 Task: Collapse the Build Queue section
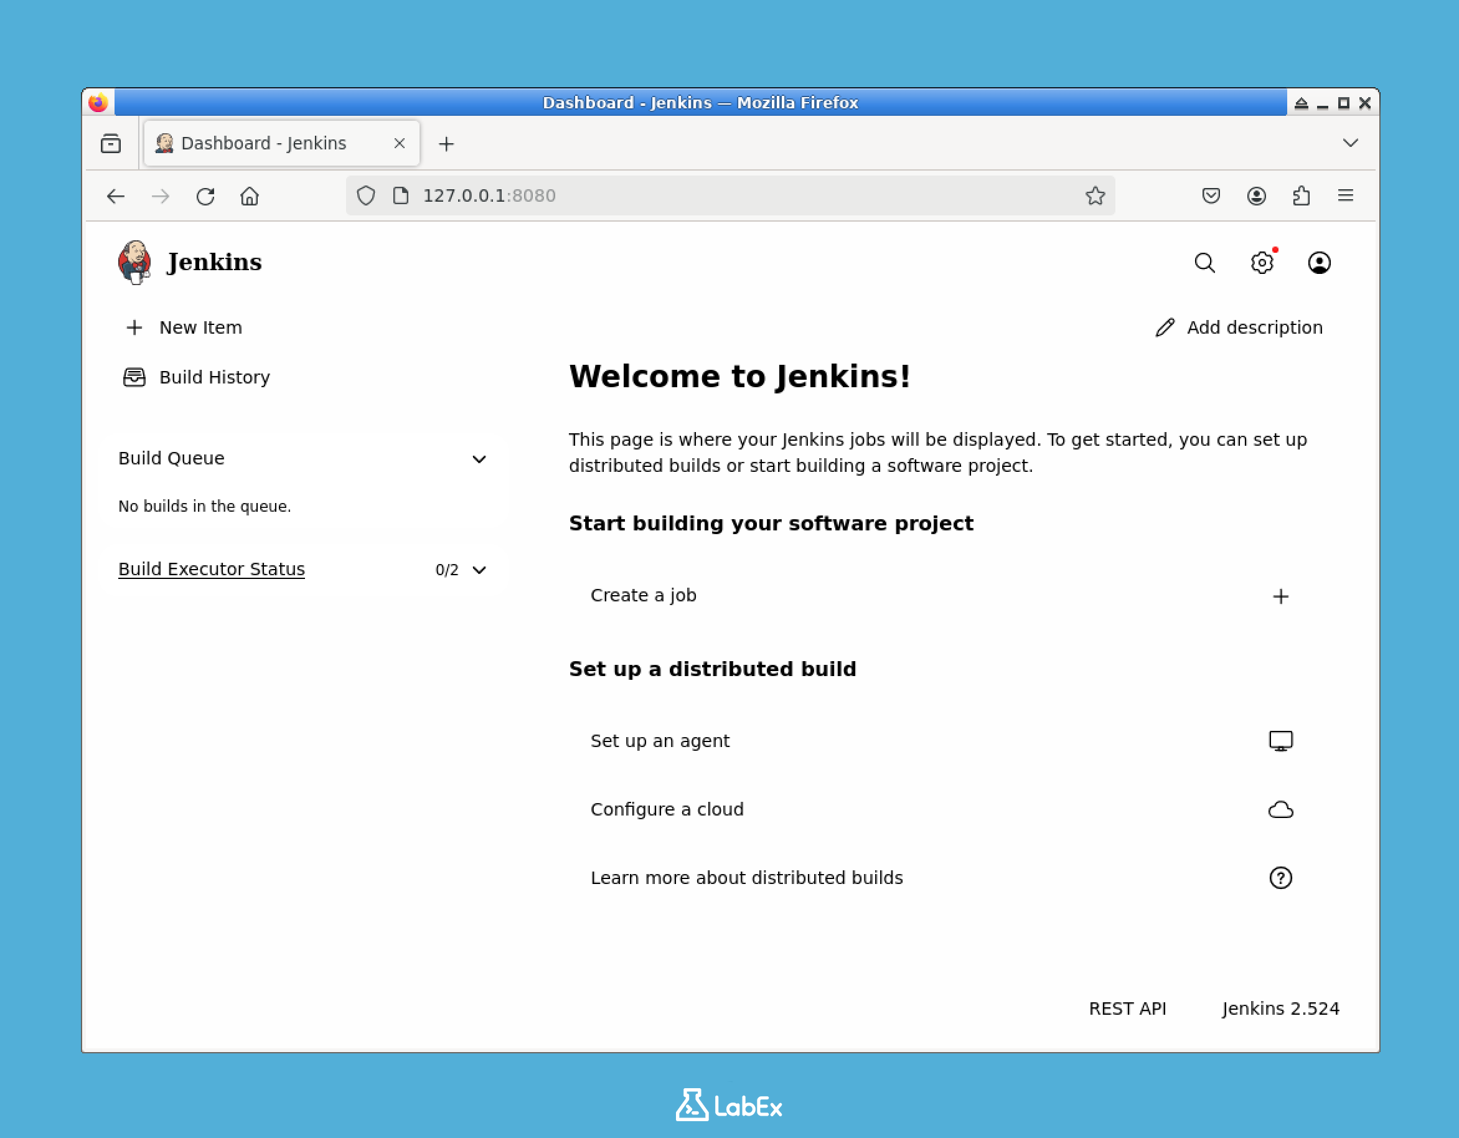(x=479, y=459)
